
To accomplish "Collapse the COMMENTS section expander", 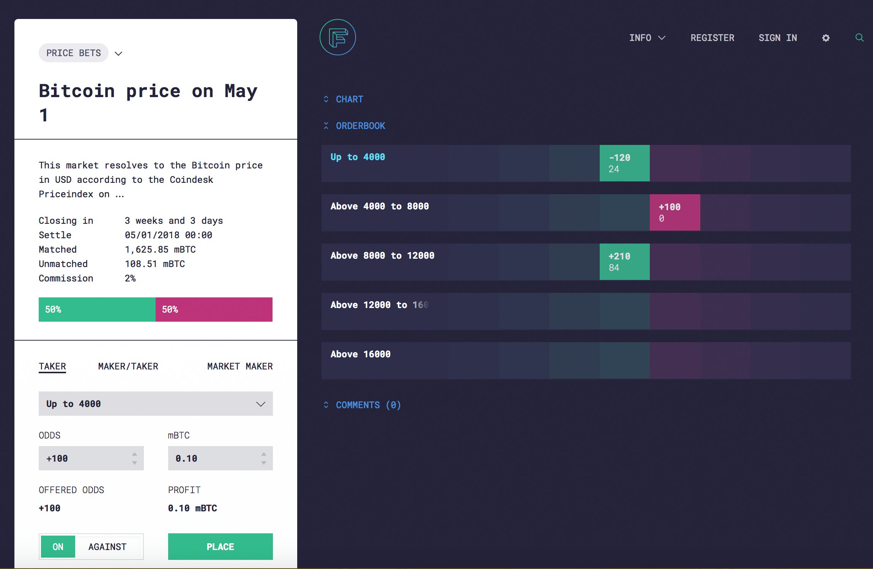I will click(326, 404).
